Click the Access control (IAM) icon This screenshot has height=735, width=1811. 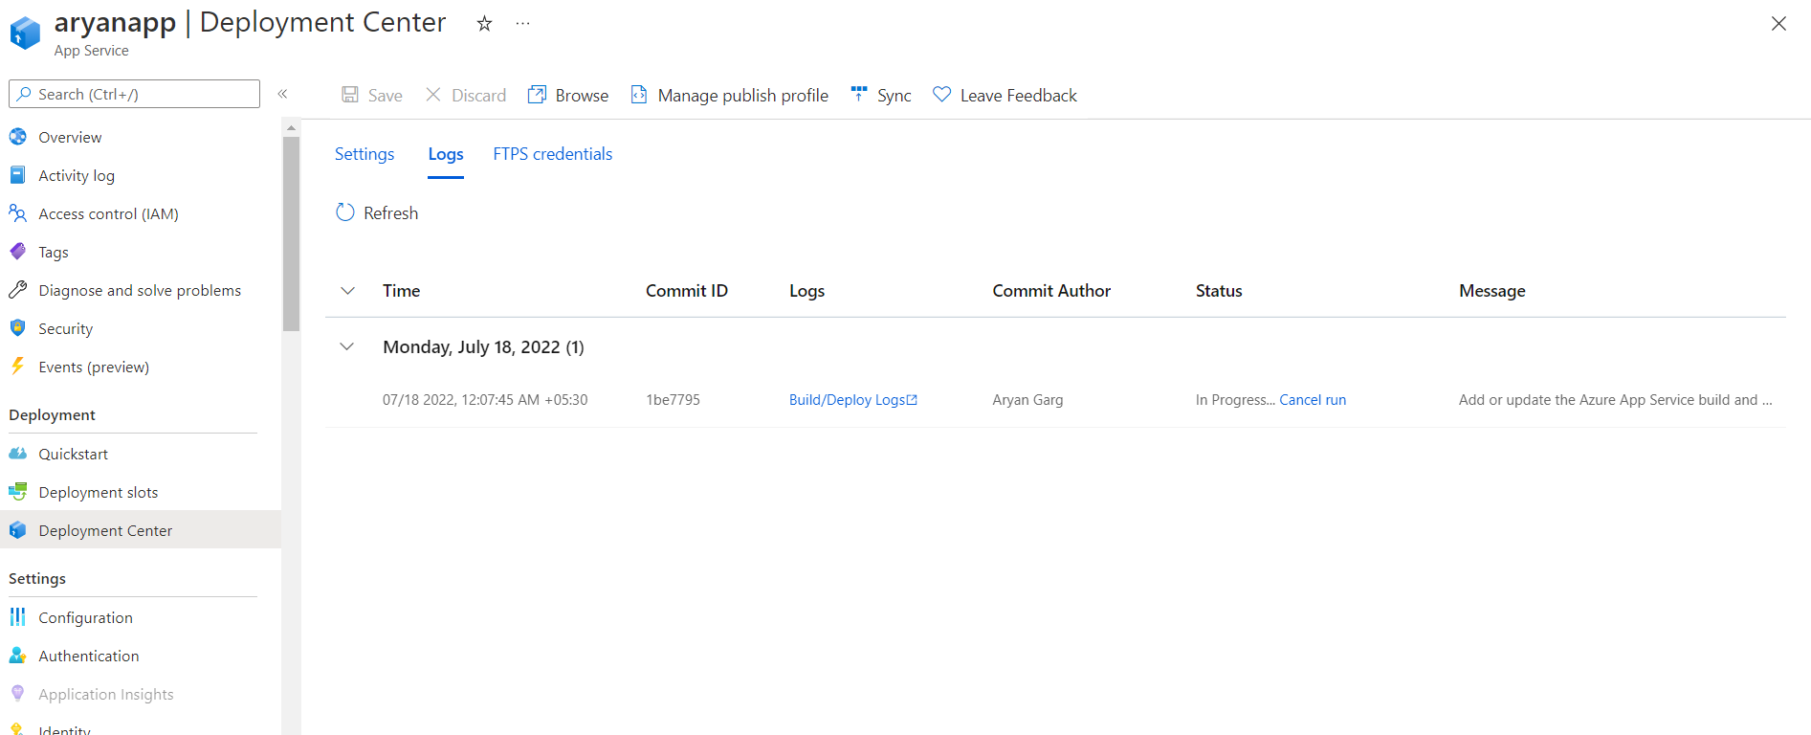pos(18,213)
